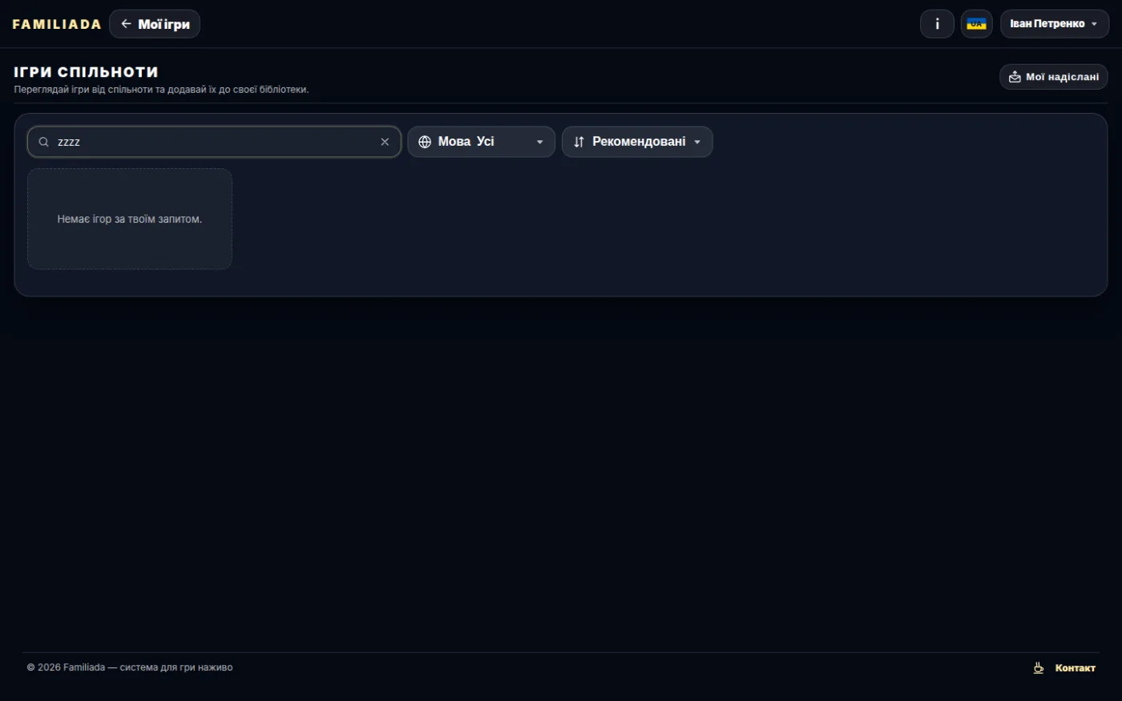The height and width of the screenshot is (701, 1122).
Task: Click the ІГРИ СПІЛЬНОТИ heading
Action: 86,72
